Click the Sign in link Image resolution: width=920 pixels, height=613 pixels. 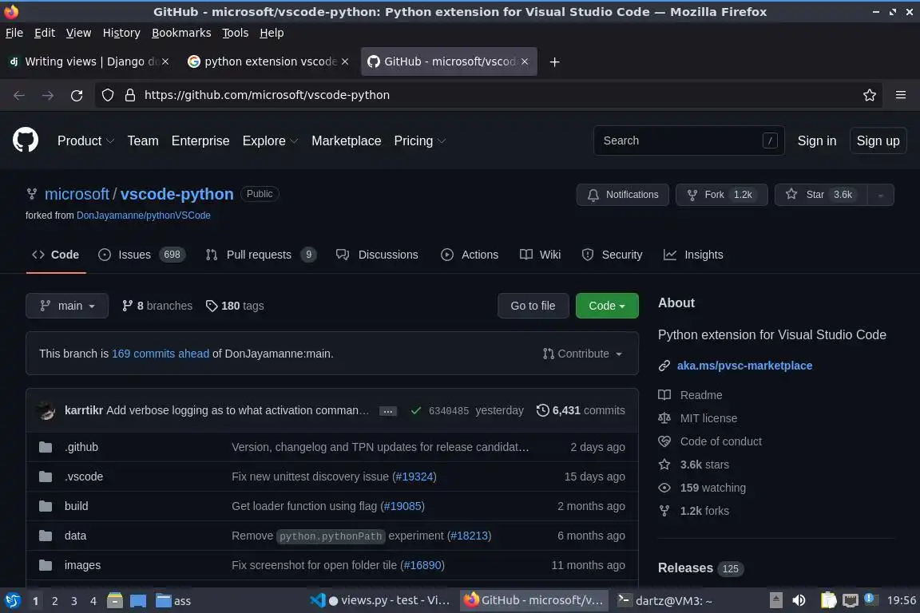[x=817, y=140]
